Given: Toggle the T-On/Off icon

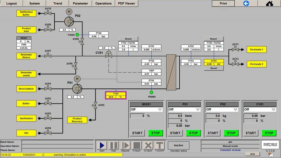Looking at the screenshot, I should (x=159, y=145).
